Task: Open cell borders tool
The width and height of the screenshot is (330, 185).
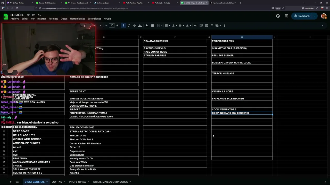Action: (x=152, y=25)
